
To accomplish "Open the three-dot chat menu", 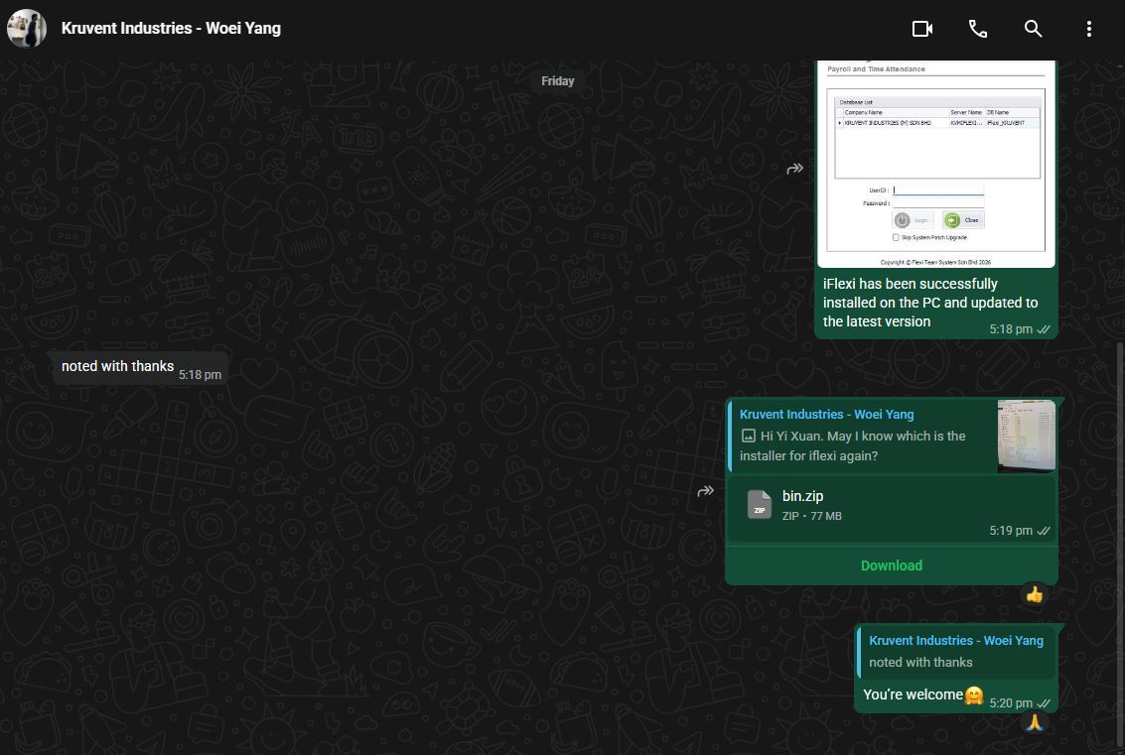I will coord(1089,29).
